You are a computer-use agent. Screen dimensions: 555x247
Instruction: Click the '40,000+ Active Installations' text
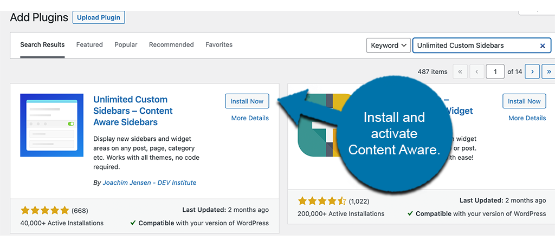click(62, 223)
